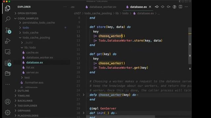
Task: Click the editor horizontal scrollbar
Action: [x=120, y=117]
